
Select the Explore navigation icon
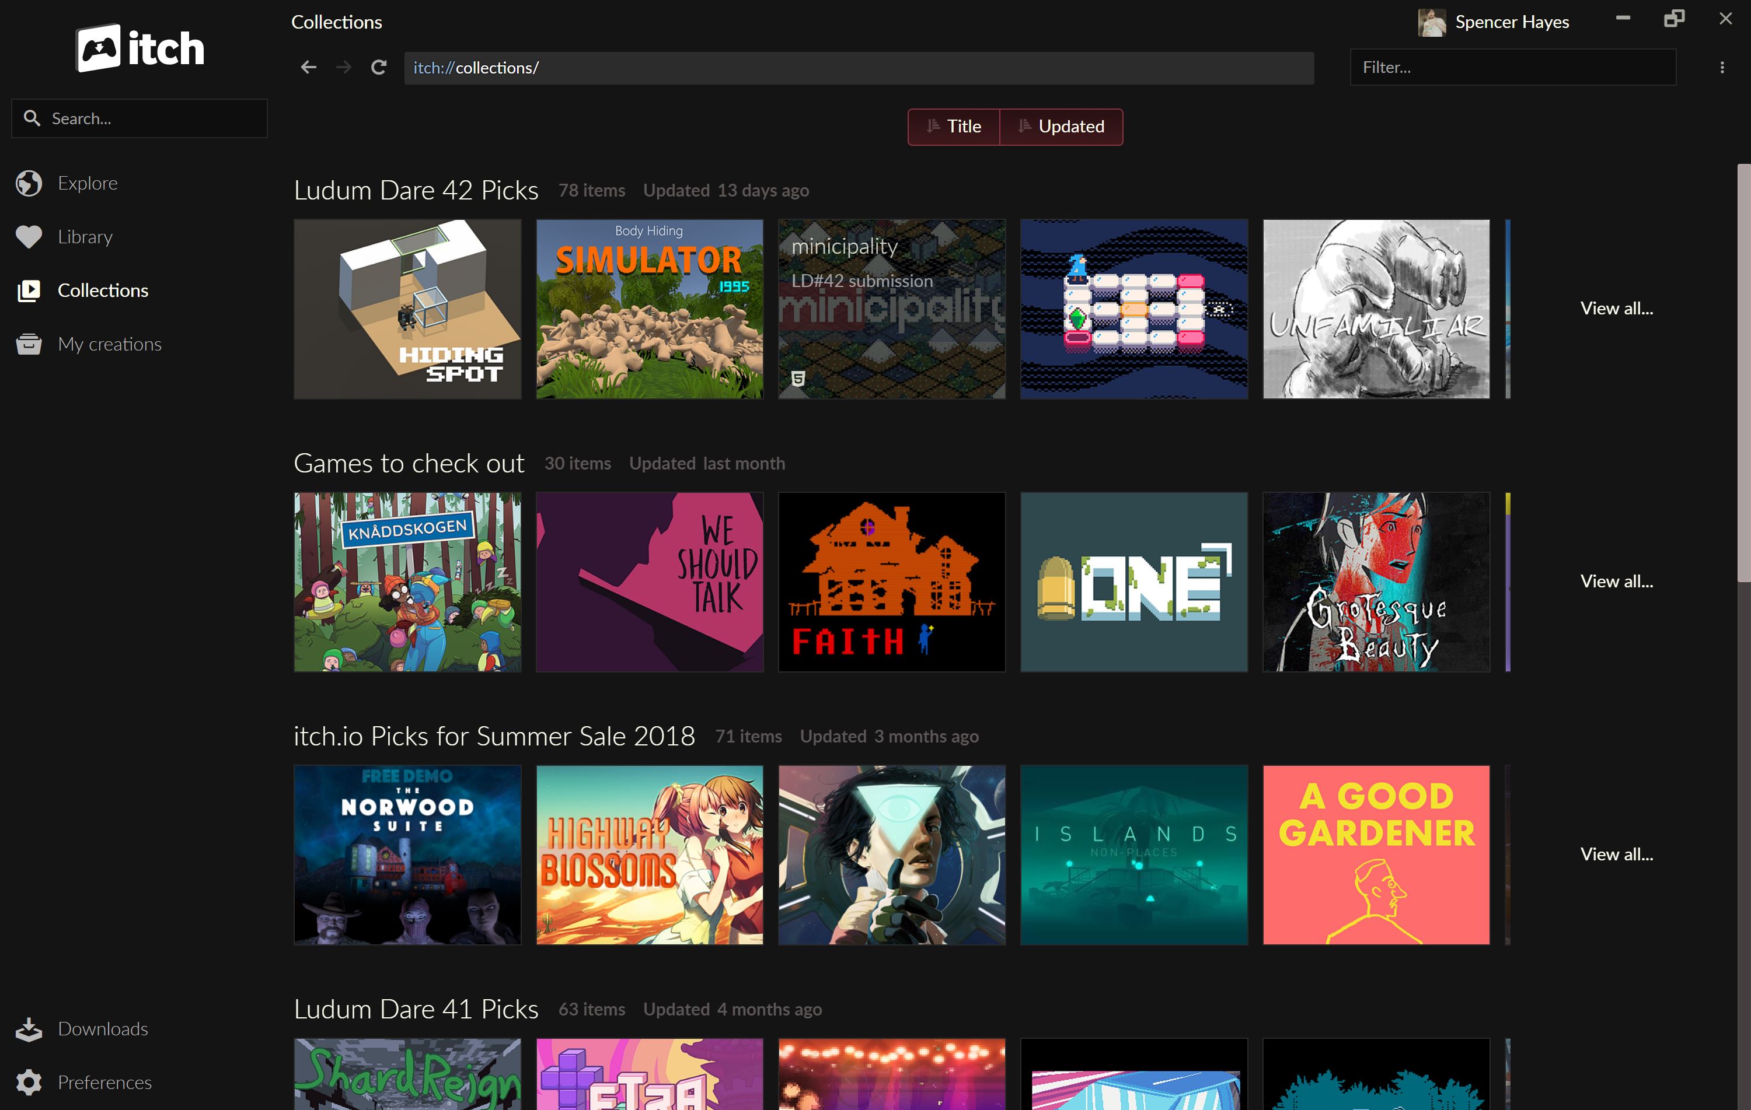click(29, 183)
